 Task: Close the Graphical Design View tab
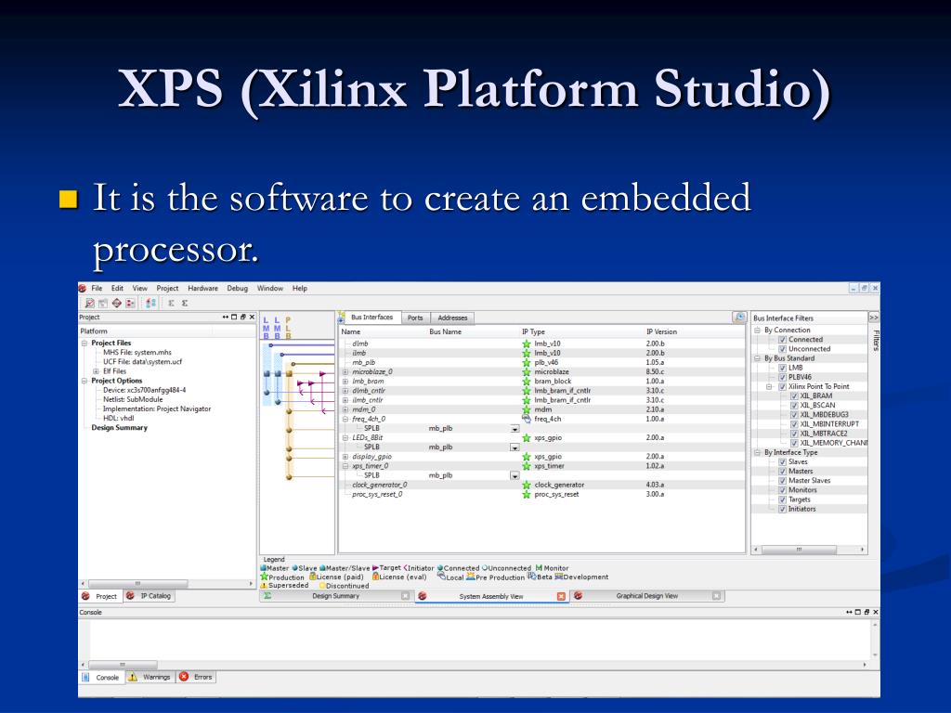716,596
